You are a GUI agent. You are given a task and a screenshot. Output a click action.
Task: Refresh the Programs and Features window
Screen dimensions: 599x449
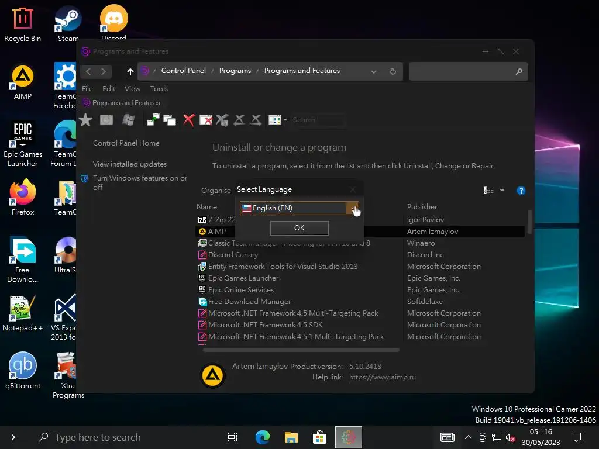(x=393, y=71)
